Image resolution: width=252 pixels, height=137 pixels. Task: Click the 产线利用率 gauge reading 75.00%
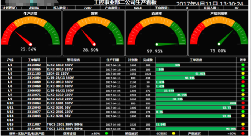coord(218,33)
